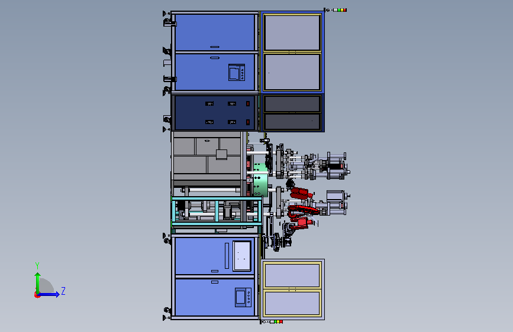Select the gray machine cover panel
The width and height of the screenshot is (513, 332).
pos(207,155)
